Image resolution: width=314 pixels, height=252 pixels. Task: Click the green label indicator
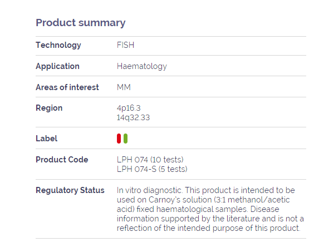[125, 139]
